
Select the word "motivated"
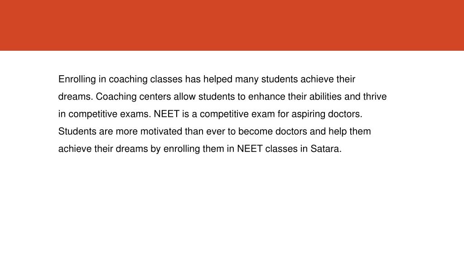point(161,131)
